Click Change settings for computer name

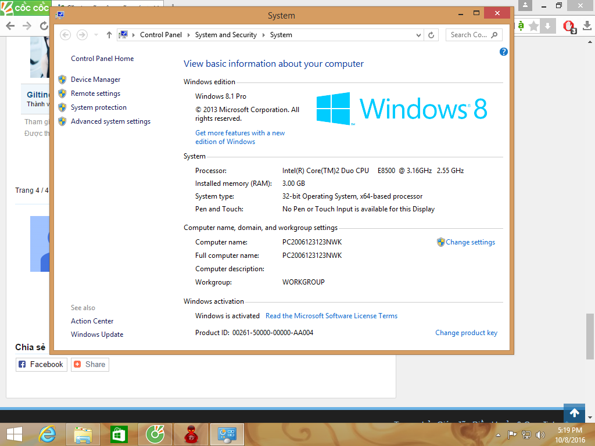[470, 242]
